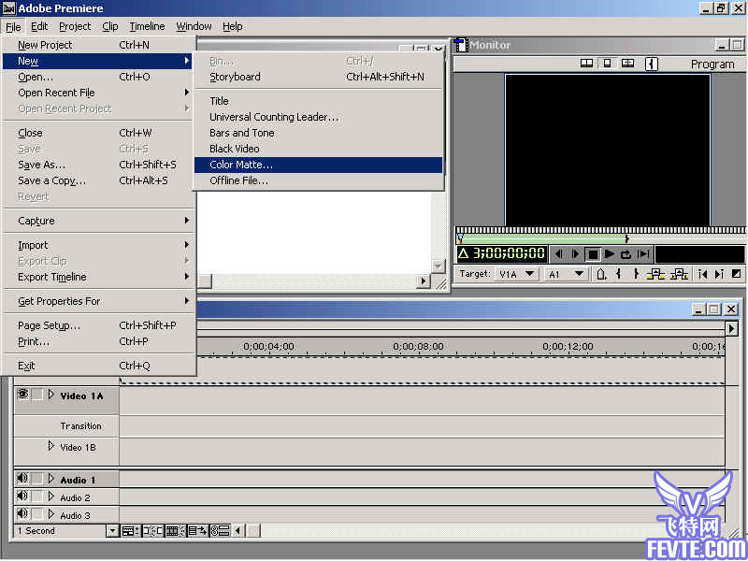Open the Target V1A video dropdown

click(529, 274)
